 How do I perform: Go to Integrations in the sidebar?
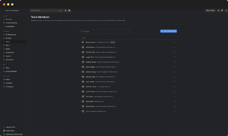pos(10,52)
